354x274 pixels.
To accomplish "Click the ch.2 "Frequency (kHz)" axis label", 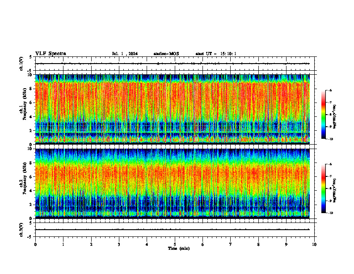I will click(x=25, y=178).
